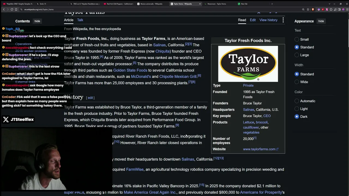The height and width of the screenshot is (196, 349).
Task: Switch to Musica universalis - Wikipedia tab
Action: tap(152, 4)
